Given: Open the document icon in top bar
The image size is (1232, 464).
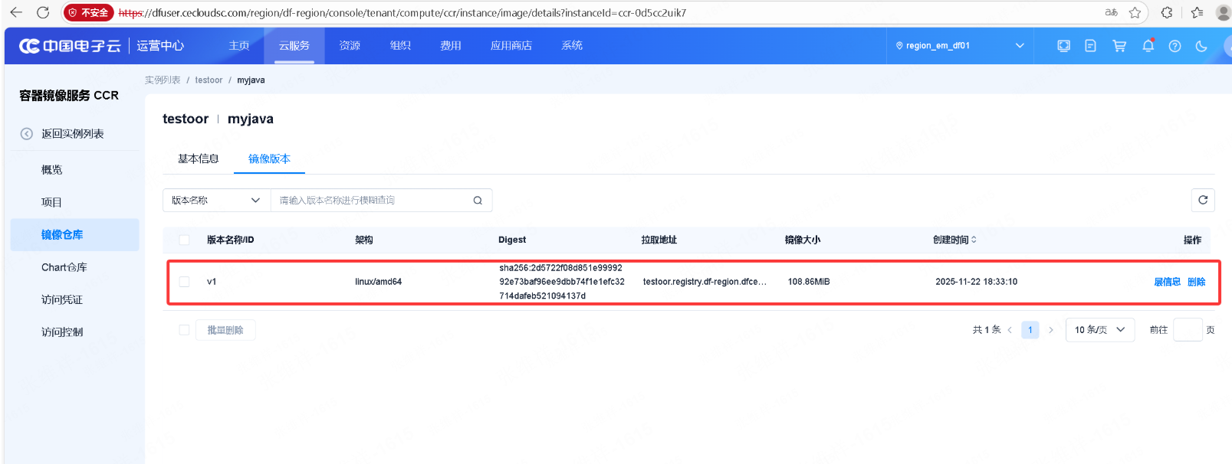Looking at the screenshot, I should pyautogui.click(x=1090, y=46).
